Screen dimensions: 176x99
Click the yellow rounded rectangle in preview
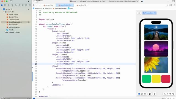pos(156,79)
